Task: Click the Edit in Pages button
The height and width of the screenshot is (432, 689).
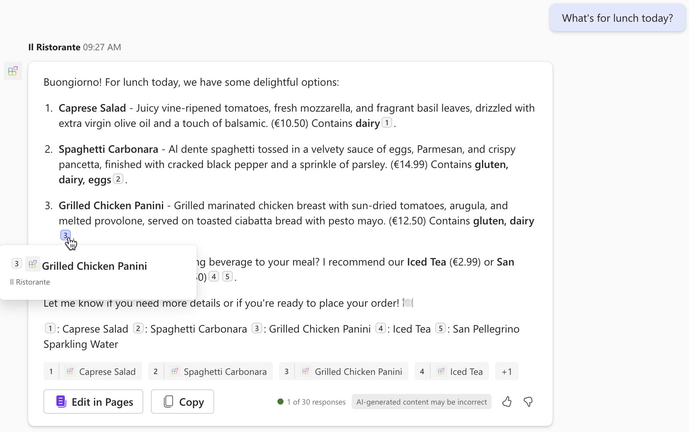Action: click(x=93, y=402)
